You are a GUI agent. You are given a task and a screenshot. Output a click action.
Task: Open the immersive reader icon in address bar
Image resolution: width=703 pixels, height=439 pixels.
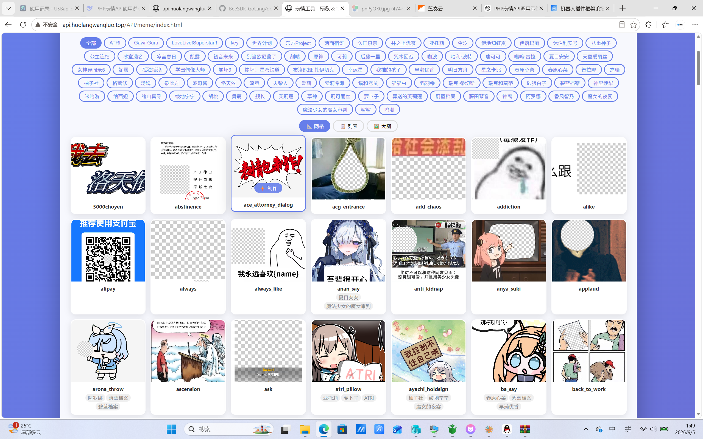(622, 25)
